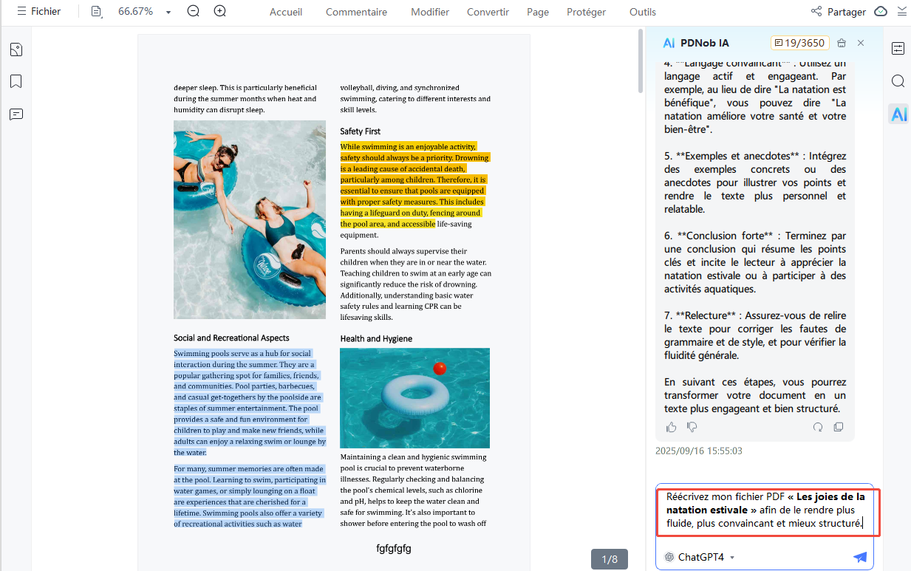Screen dimensions: 911x571
Task: Send the message with paper plane icon
Action: coord(860,557)
